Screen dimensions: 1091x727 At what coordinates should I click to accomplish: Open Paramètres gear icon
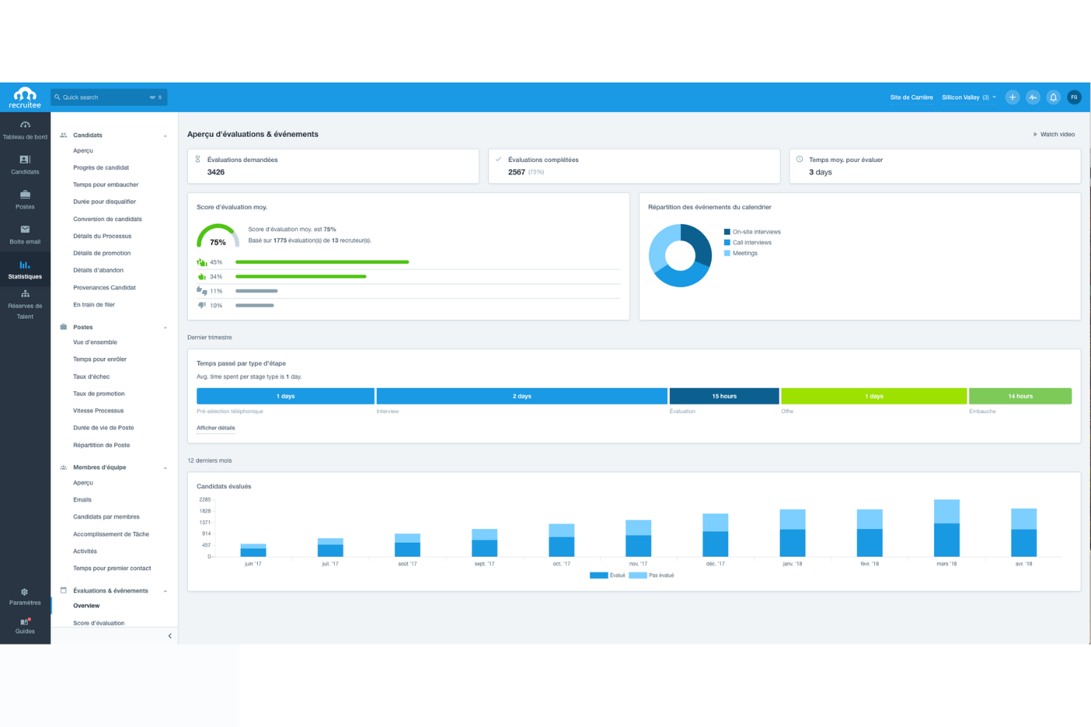coord(25,597)
